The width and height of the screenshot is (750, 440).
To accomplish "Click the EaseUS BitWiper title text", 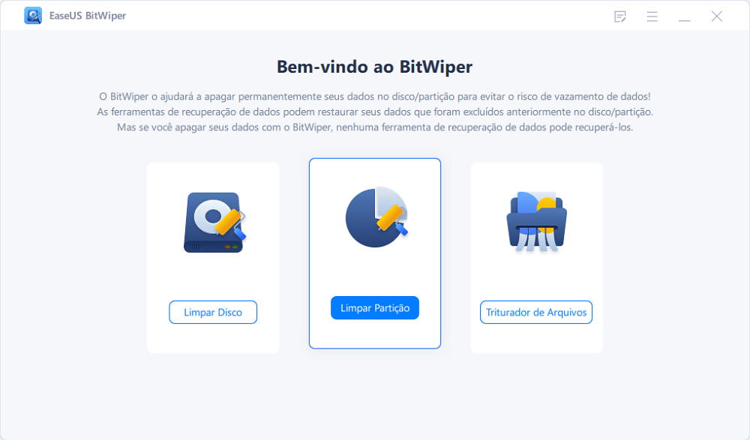I will (x=88, y=16).
